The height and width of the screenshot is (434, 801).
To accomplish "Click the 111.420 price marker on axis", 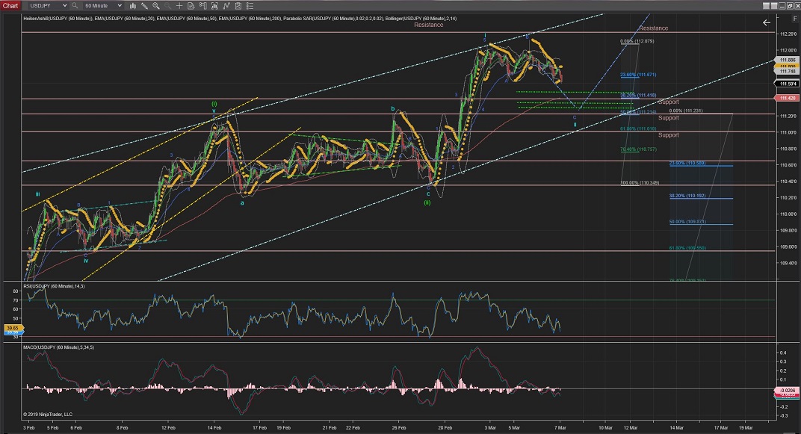I will point(786,99).
